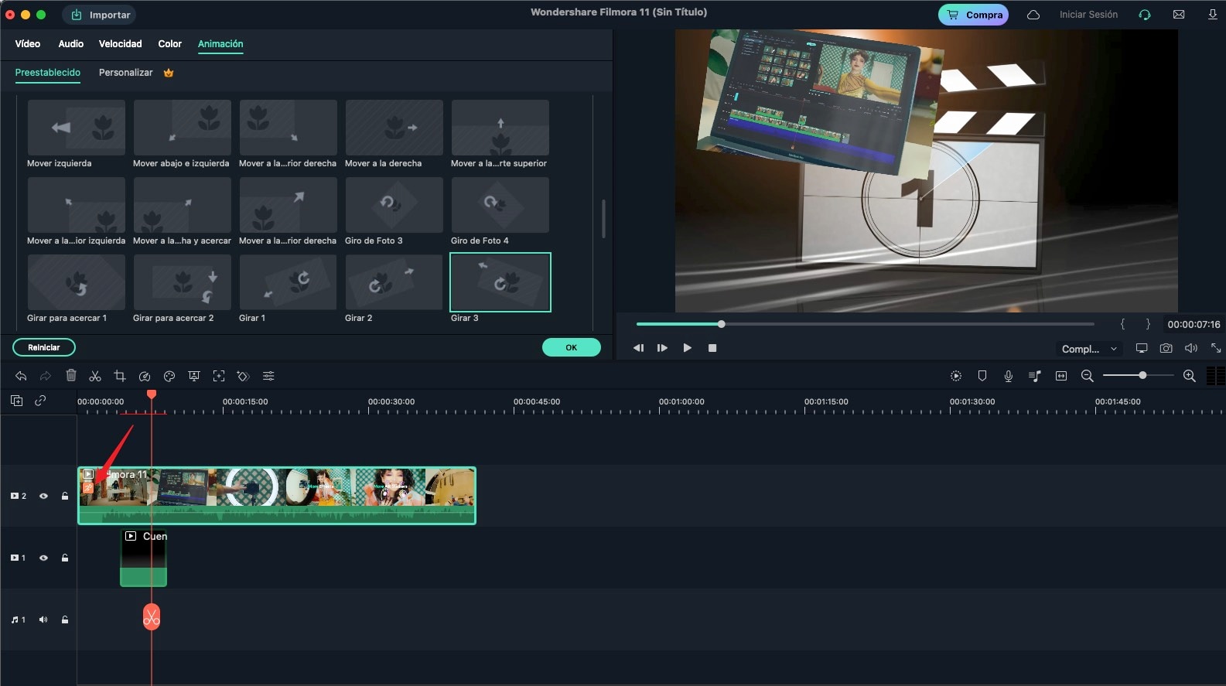Viewport: 1226px width, 686px height.
Task: Open the Importar dropdown
Action: point(99,15)
